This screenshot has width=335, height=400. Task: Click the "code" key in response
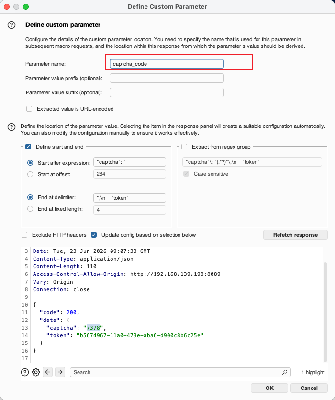pos(49,312)
